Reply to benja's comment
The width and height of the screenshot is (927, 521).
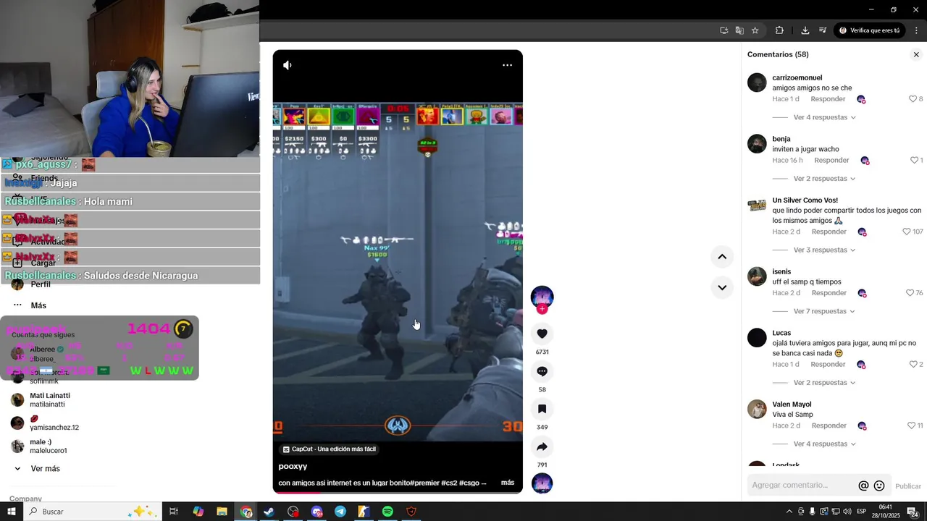point(831,161)
